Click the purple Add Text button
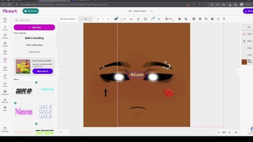253x142 pixels. pyautogui.click(x=34, y=27)
